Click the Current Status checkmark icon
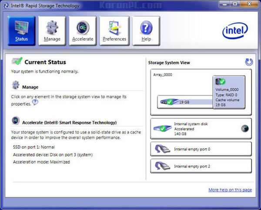The image size is (261, 210). (x=17, y=61)
